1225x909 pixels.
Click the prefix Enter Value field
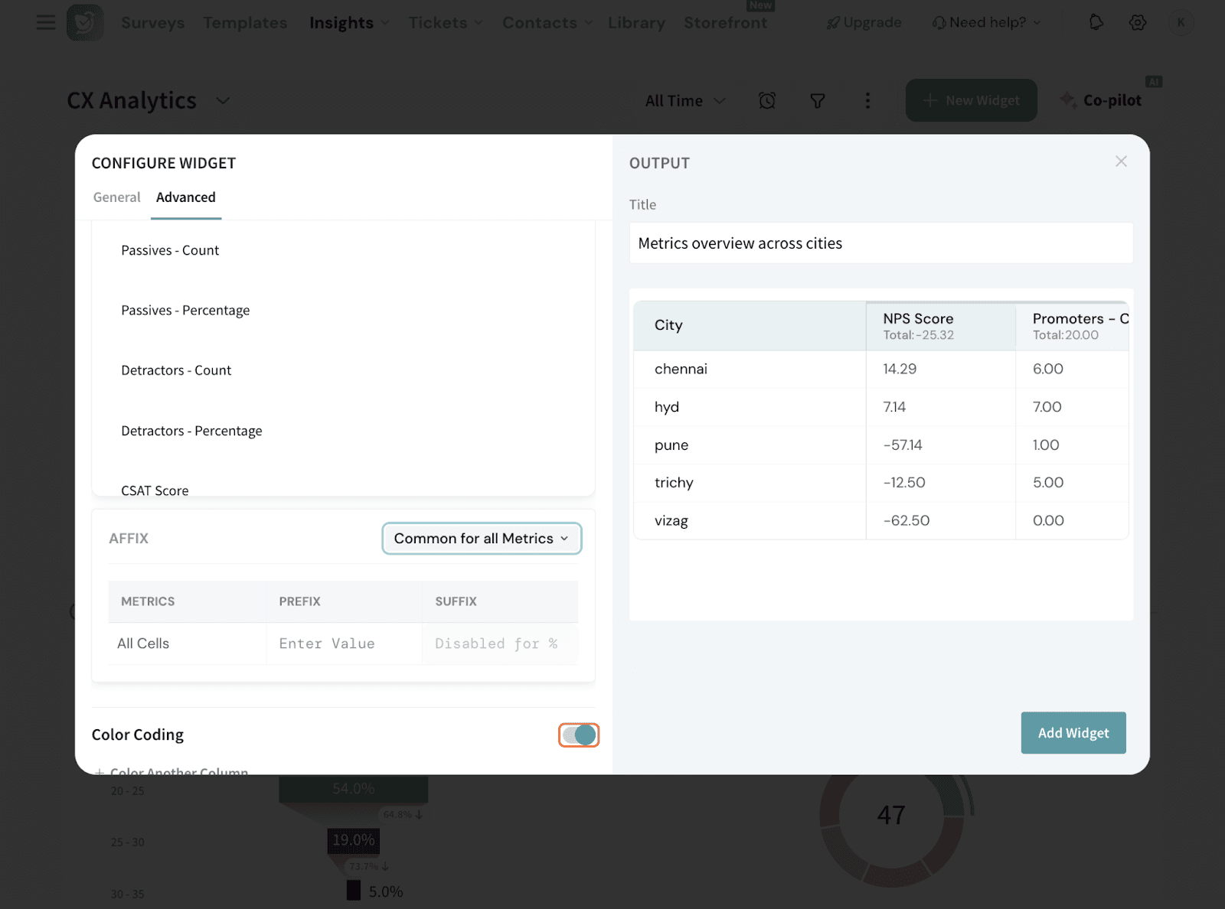click(x=343, y=643)
